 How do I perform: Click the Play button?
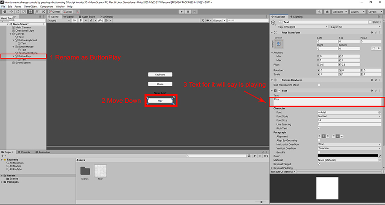tap(182, 11)
